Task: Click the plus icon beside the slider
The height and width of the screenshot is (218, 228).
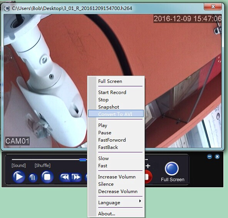Action: pyautogui.click(x=148, y=166)
